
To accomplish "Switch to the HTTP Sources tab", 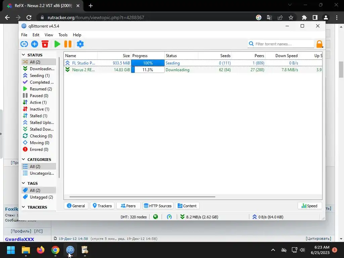I will (x=158, y=206).
